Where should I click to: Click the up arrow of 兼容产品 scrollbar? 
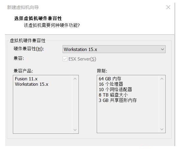click(75, 79)
